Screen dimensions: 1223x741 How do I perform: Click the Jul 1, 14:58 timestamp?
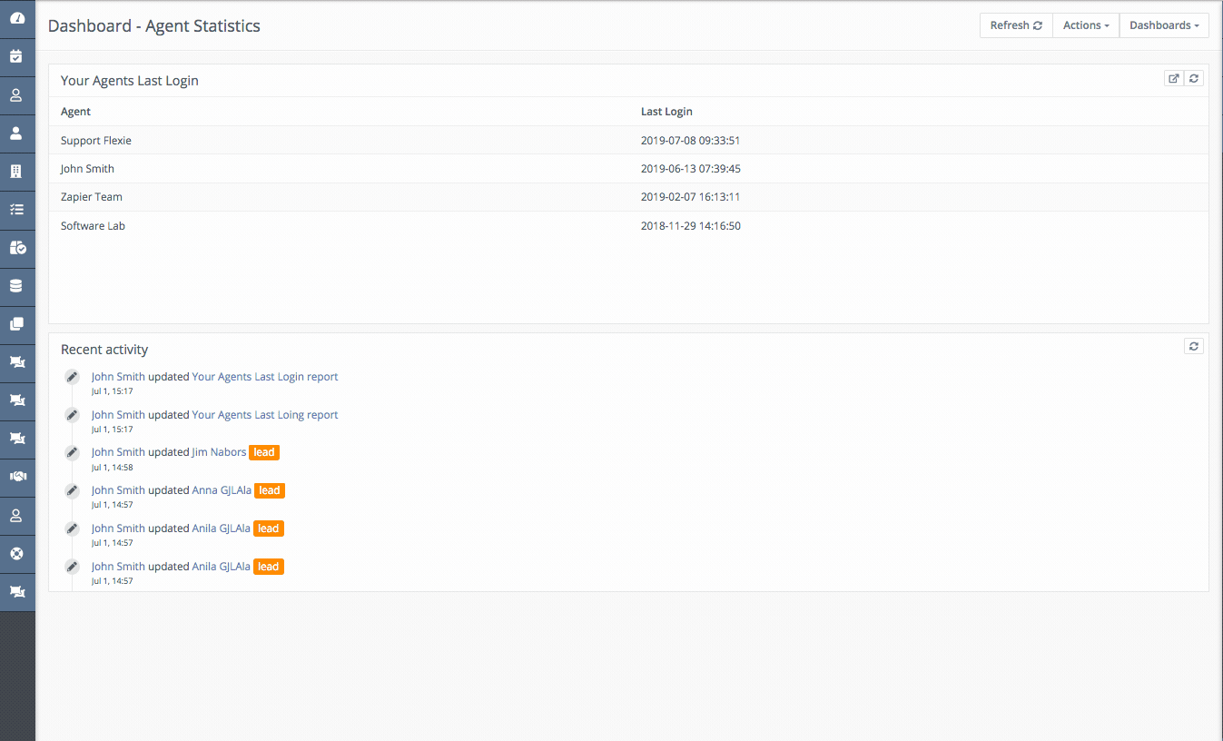click(x=113, y=468)
